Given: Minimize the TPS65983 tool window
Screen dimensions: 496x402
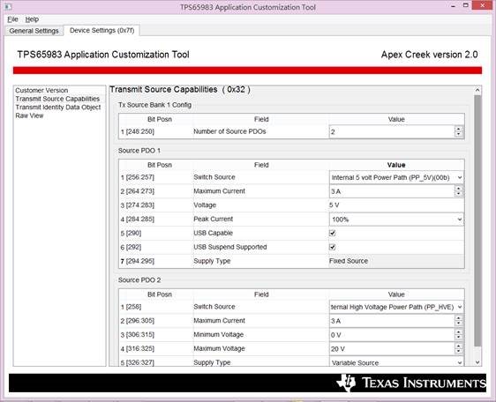Looking at the screenshot, I should [x=454, y=5].
